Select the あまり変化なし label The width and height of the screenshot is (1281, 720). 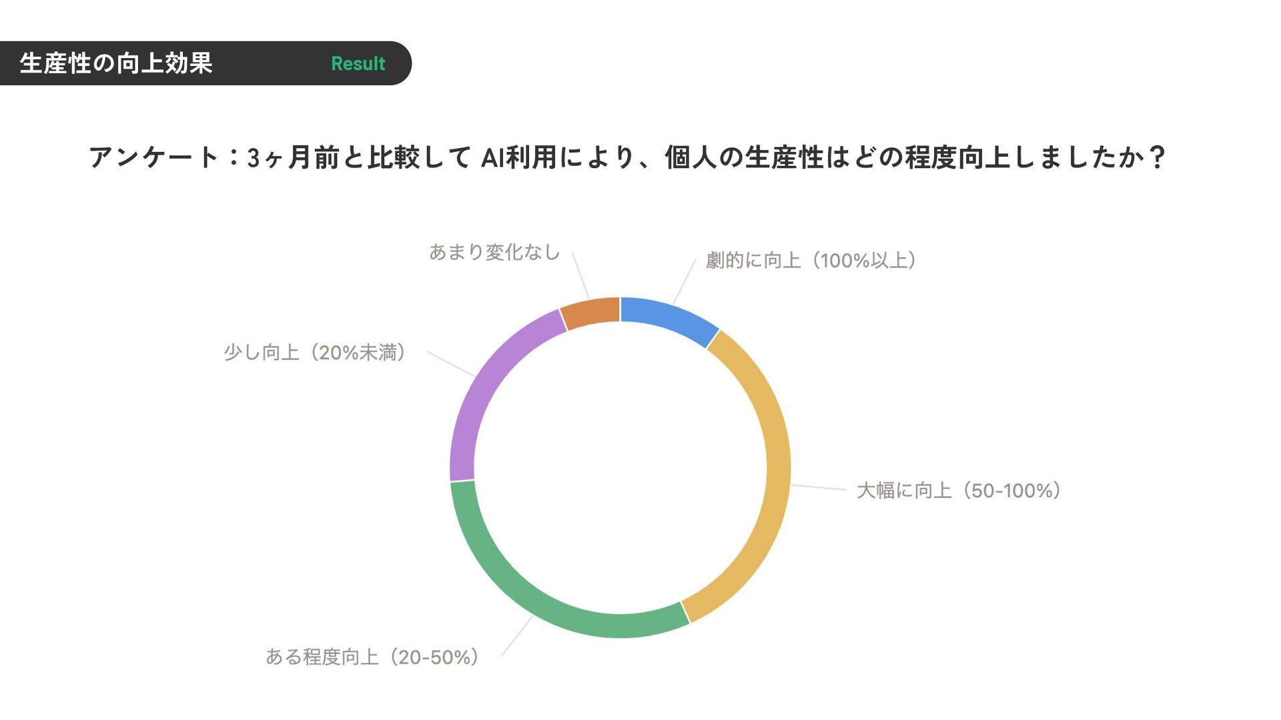click(x=494, y=252)
